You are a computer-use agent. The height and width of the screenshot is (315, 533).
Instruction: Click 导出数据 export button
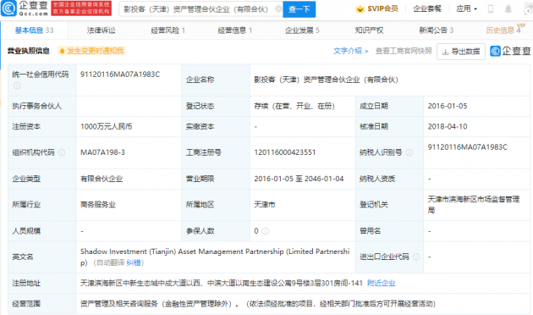click(x=461, y=52)
